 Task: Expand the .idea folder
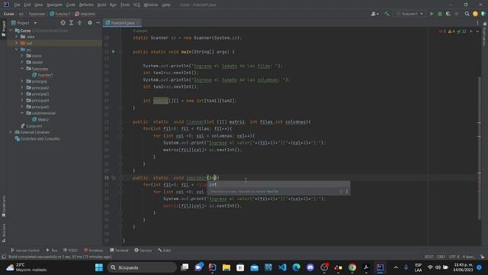(17, 37)
